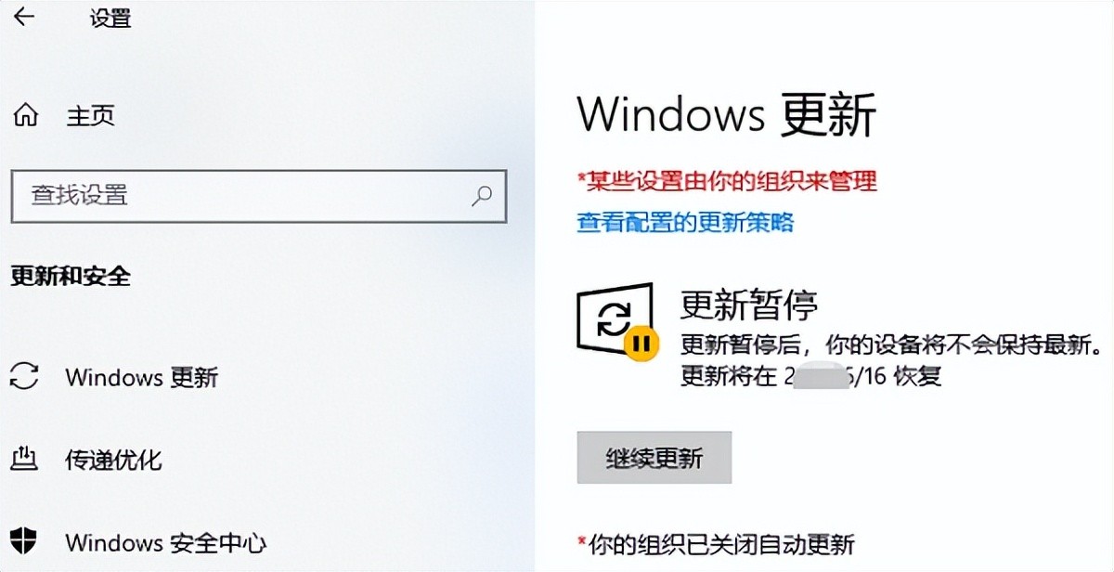The width and height of the screenshot is (1114, 572).
Task: Click the red 某些设置由你的组织来管理 notice
Action: point(727,179)
